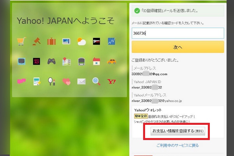Click the weather sun and cloud icon
234x156 pixels.
coord(82,41)
